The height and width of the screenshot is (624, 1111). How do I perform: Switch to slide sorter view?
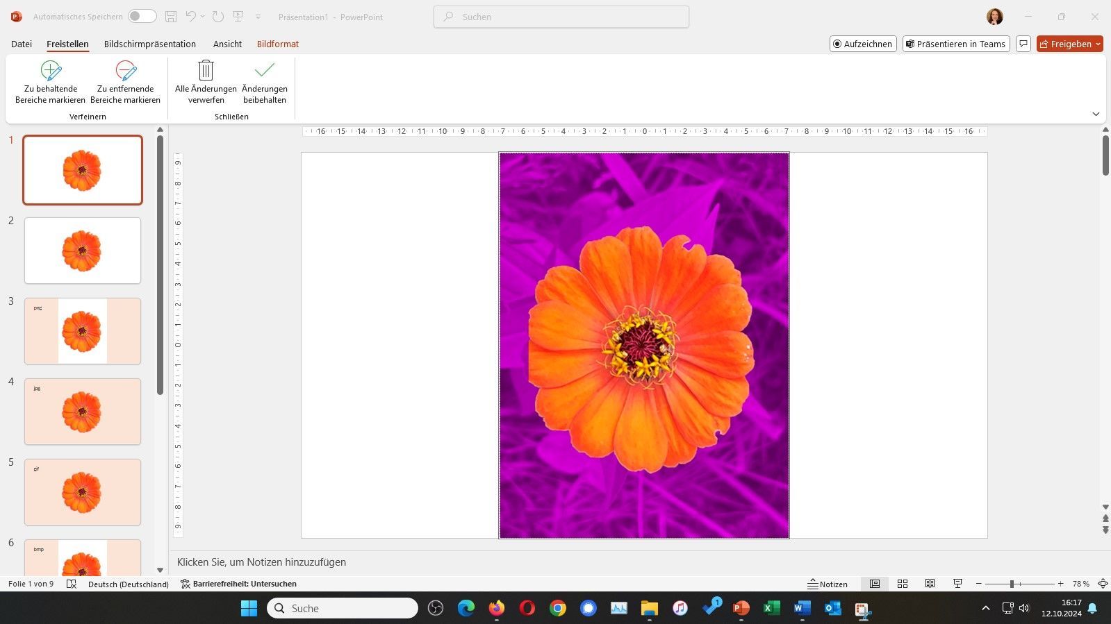tap(903, 584)
